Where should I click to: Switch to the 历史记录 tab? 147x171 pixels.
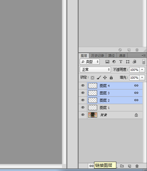[x=97, y=56]
